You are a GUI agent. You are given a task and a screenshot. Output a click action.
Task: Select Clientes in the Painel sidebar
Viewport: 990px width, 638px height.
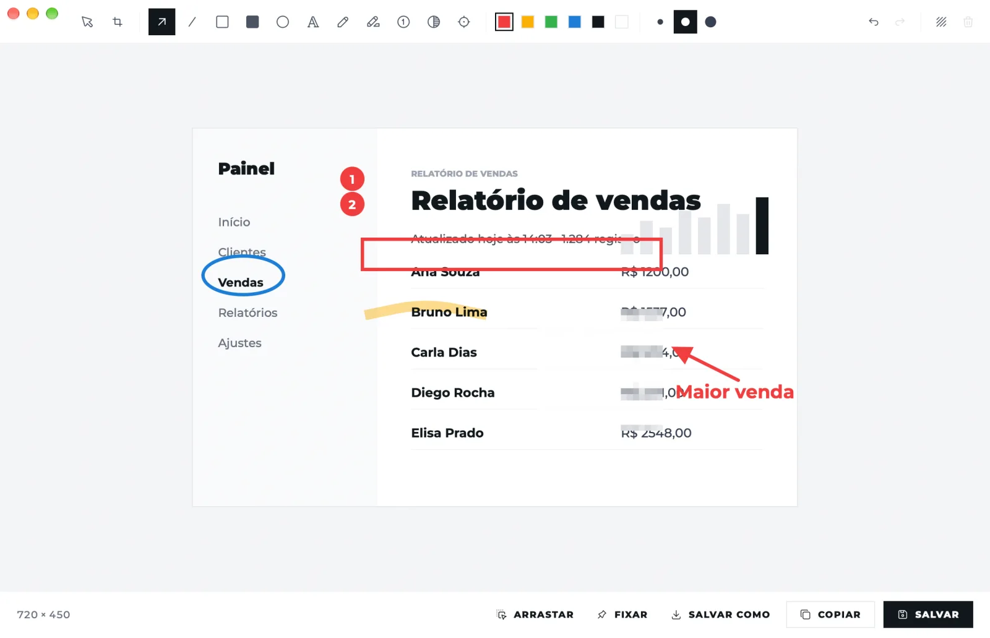point(242,252)
